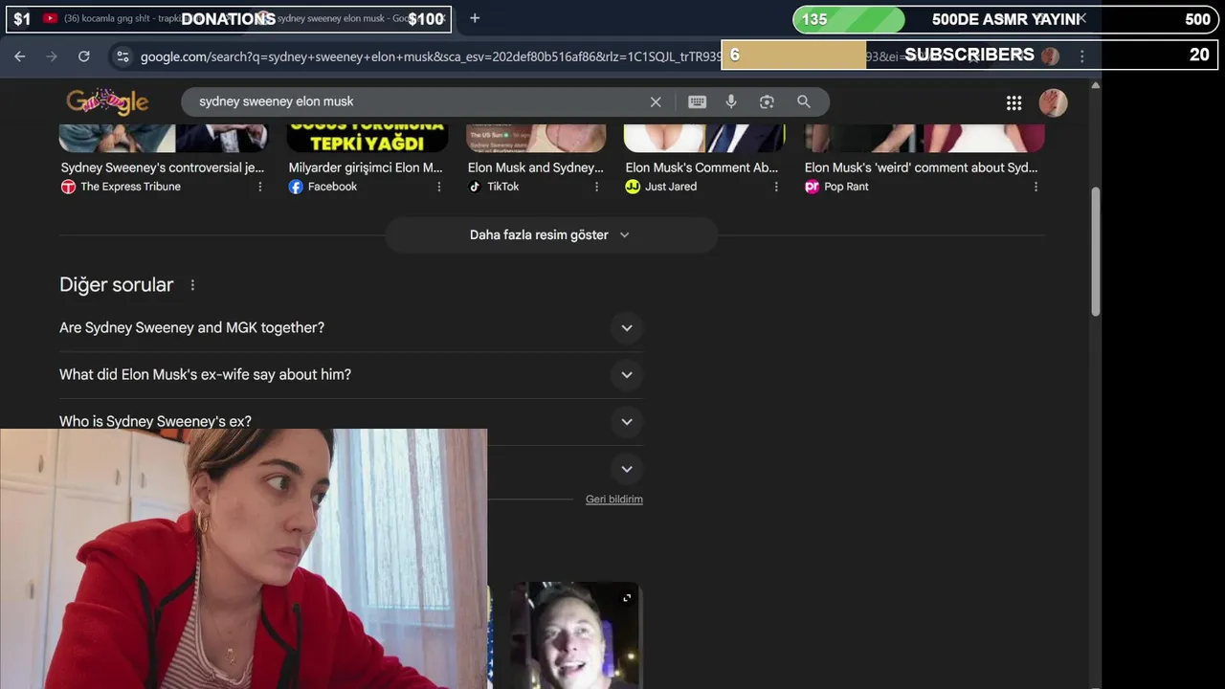This screenshot has width=1225, height=689.
Task: Submit search with the magnifier icon
Action: [804, 101]
